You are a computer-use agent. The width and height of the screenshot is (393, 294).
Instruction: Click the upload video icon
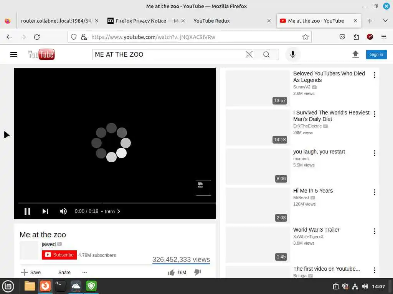(x=355, y=54)
